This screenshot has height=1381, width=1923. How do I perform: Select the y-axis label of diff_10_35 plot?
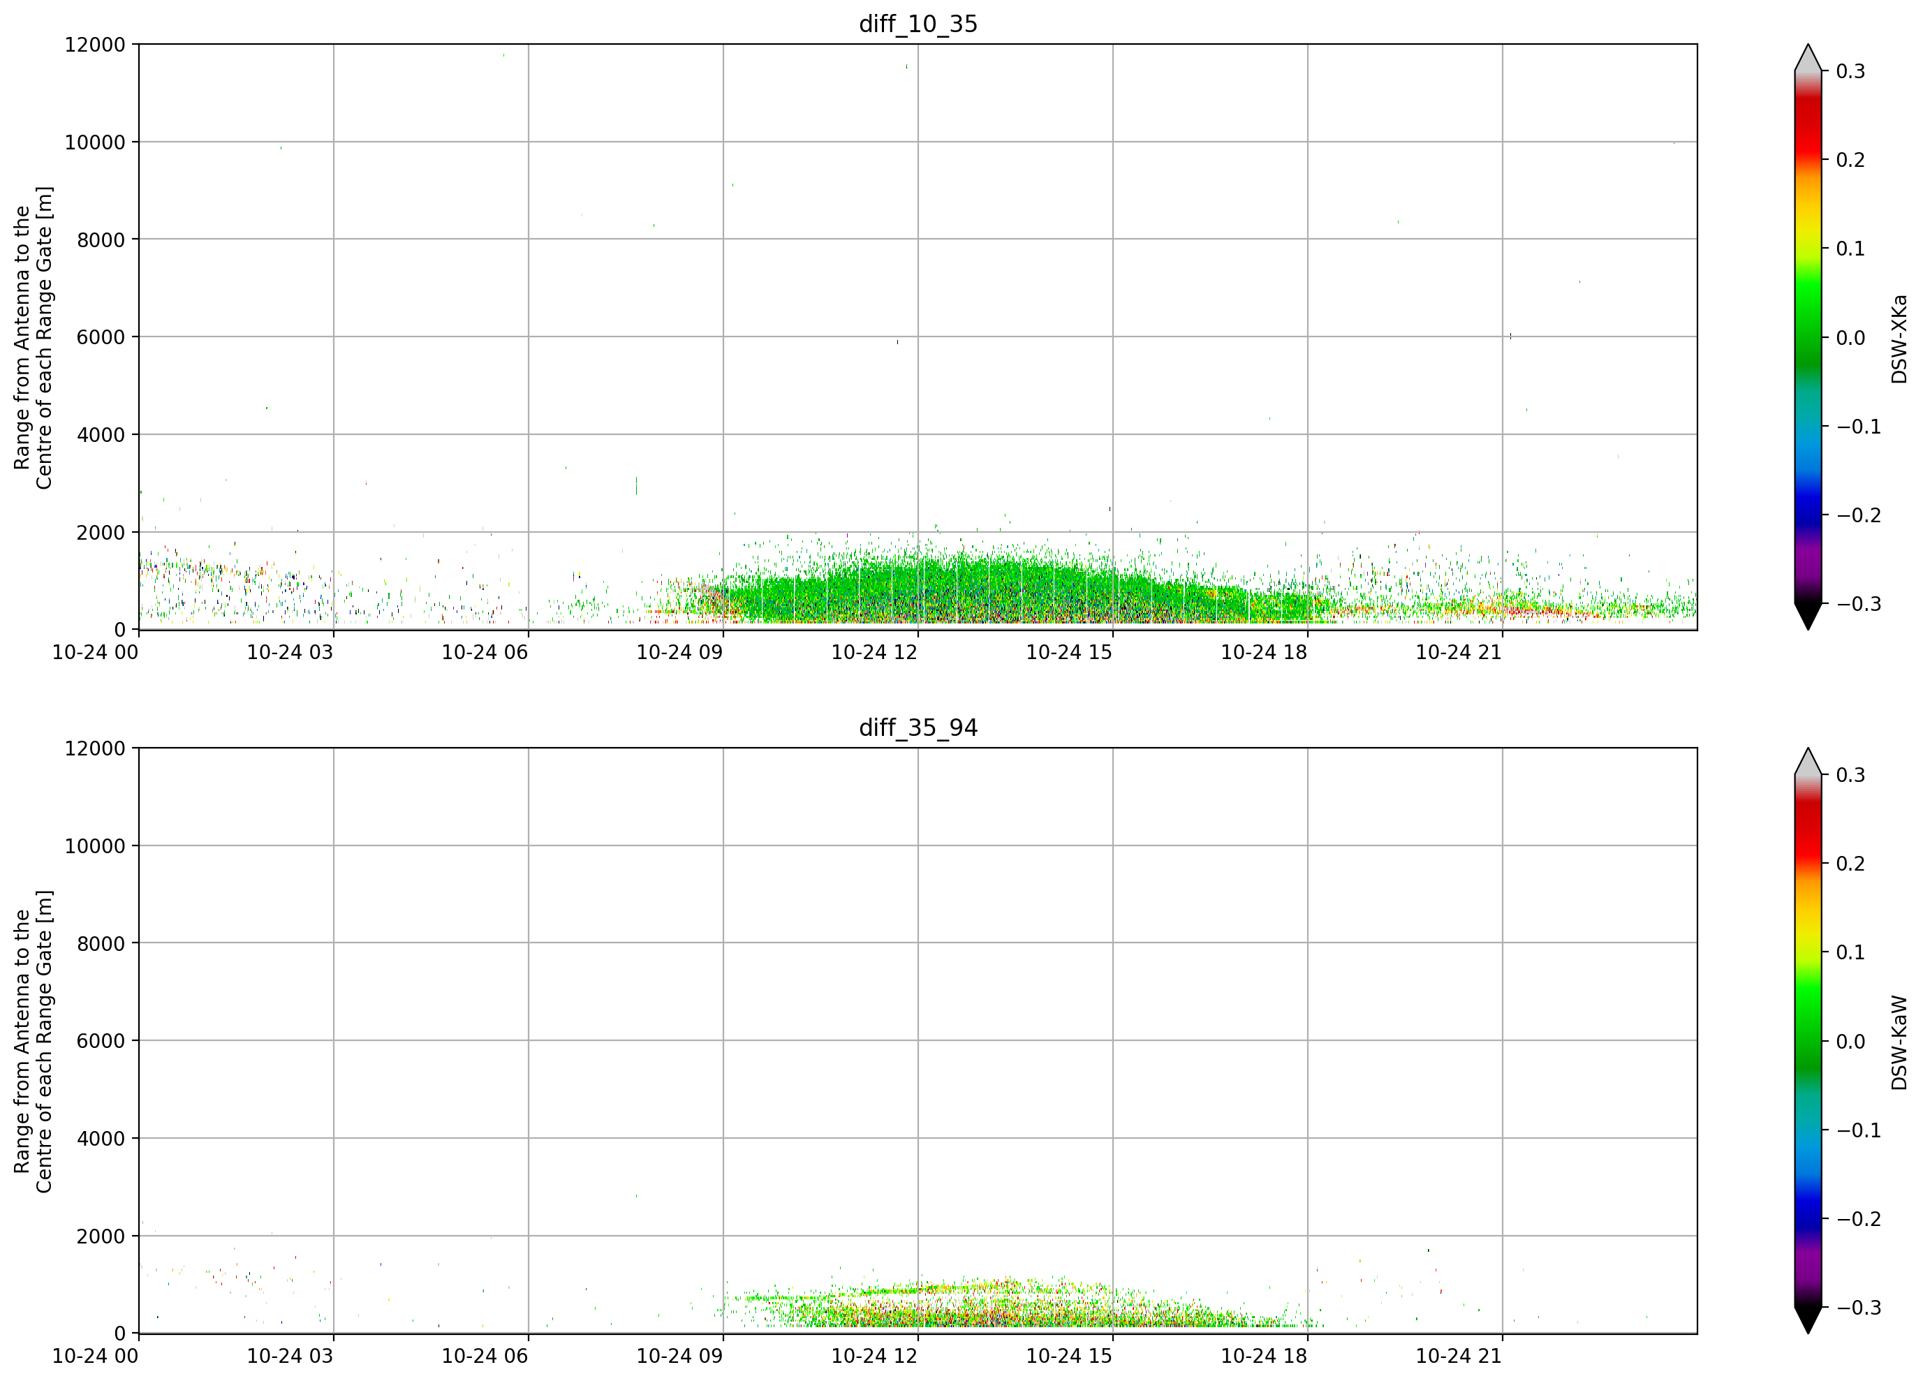(x=33, y=337)
